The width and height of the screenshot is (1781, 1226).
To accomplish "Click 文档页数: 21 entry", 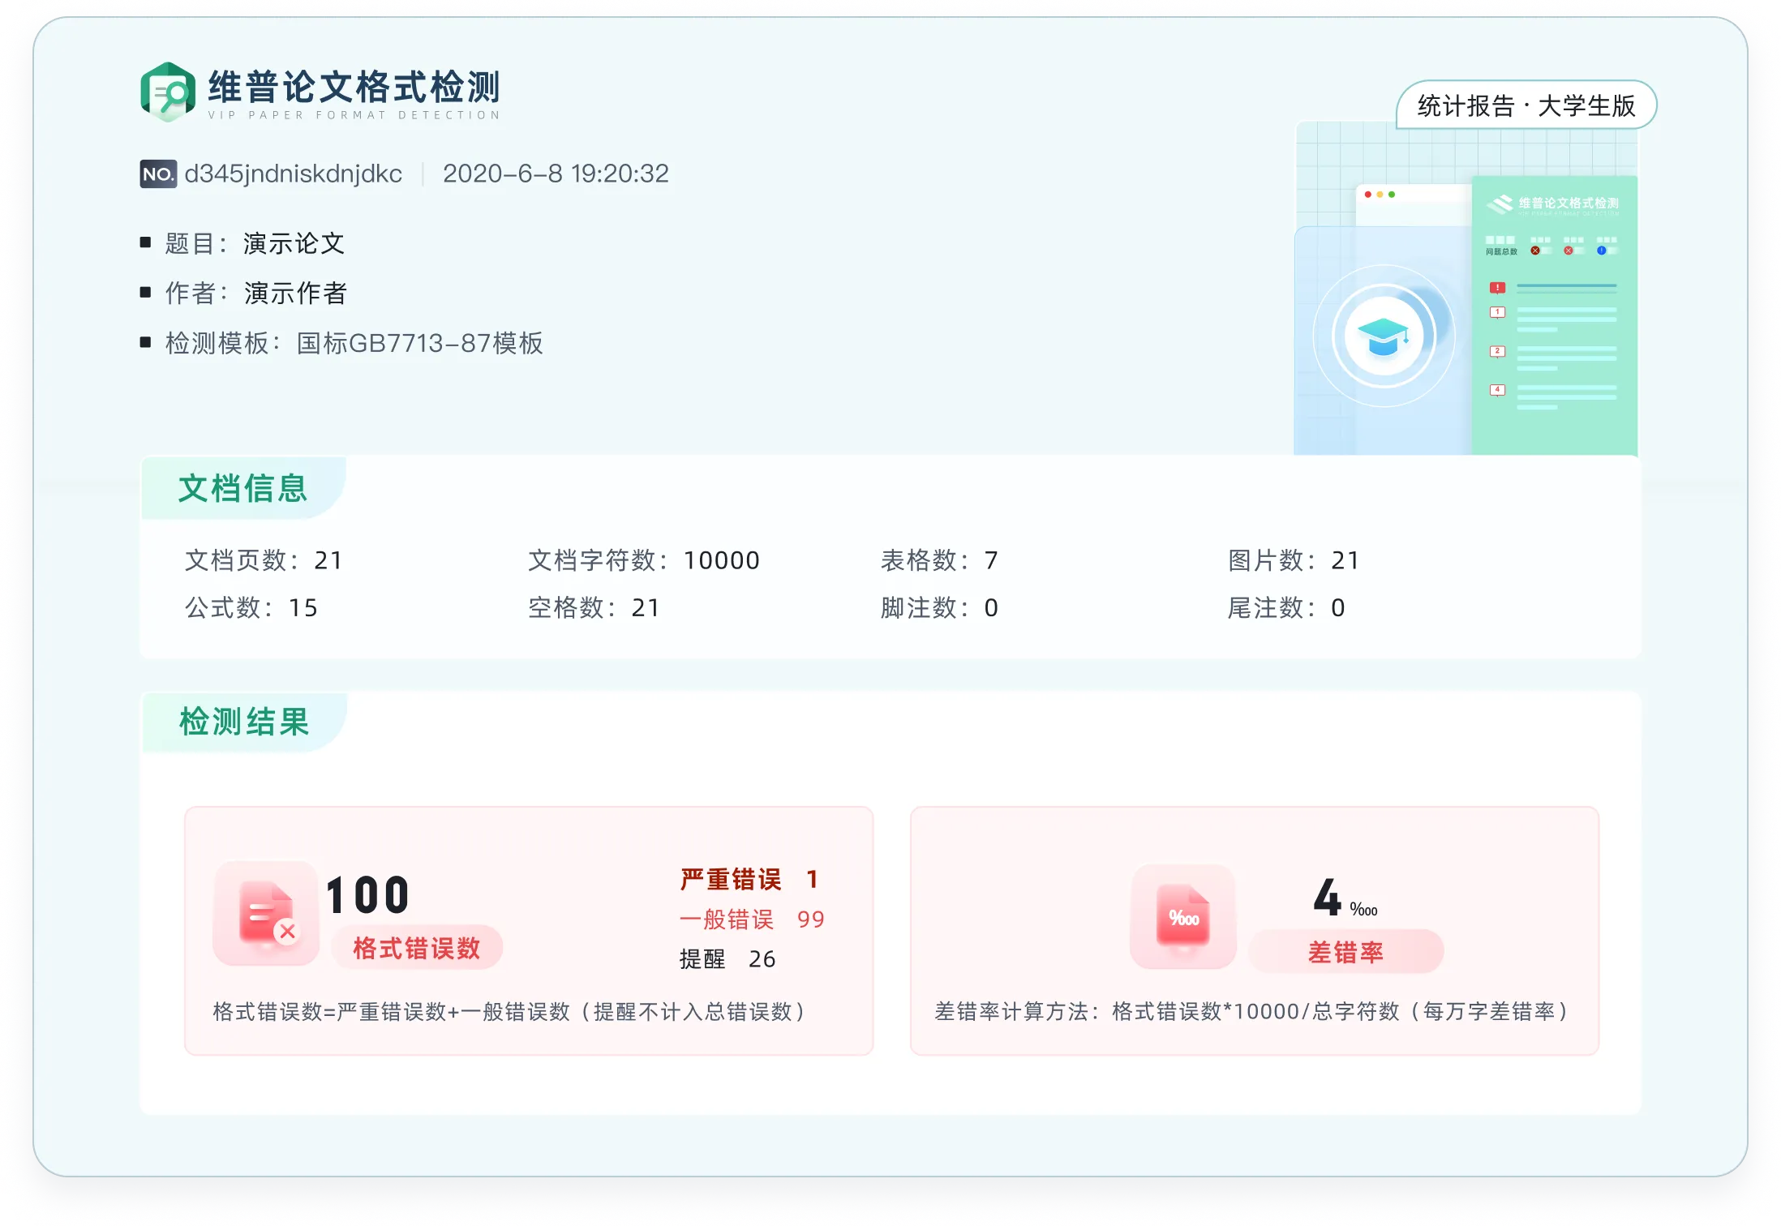I will click(x=264, y=560).
